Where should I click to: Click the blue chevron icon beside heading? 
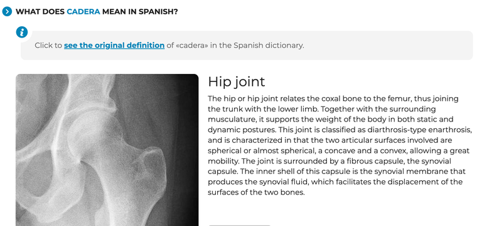tap(7, 12)
